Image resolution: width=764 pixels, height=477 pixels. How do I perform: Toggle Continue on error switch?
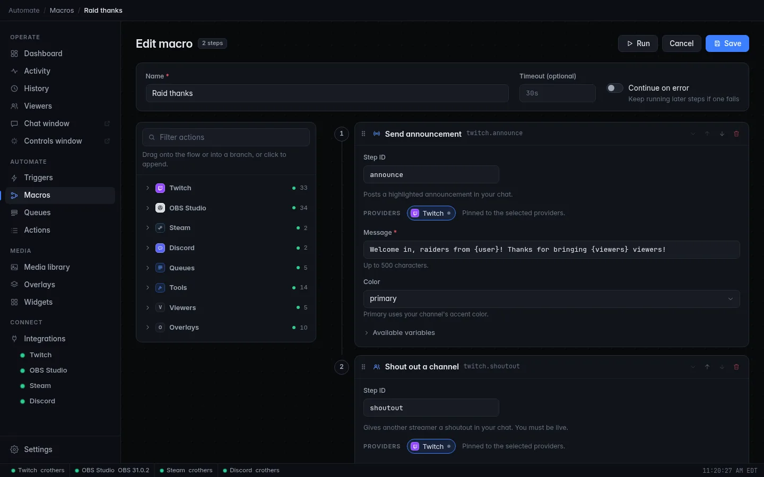(615, 88)
